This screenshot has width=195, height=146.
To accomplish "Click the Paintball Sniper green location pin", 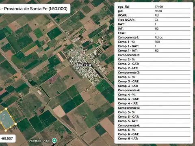I will [54, 141].
